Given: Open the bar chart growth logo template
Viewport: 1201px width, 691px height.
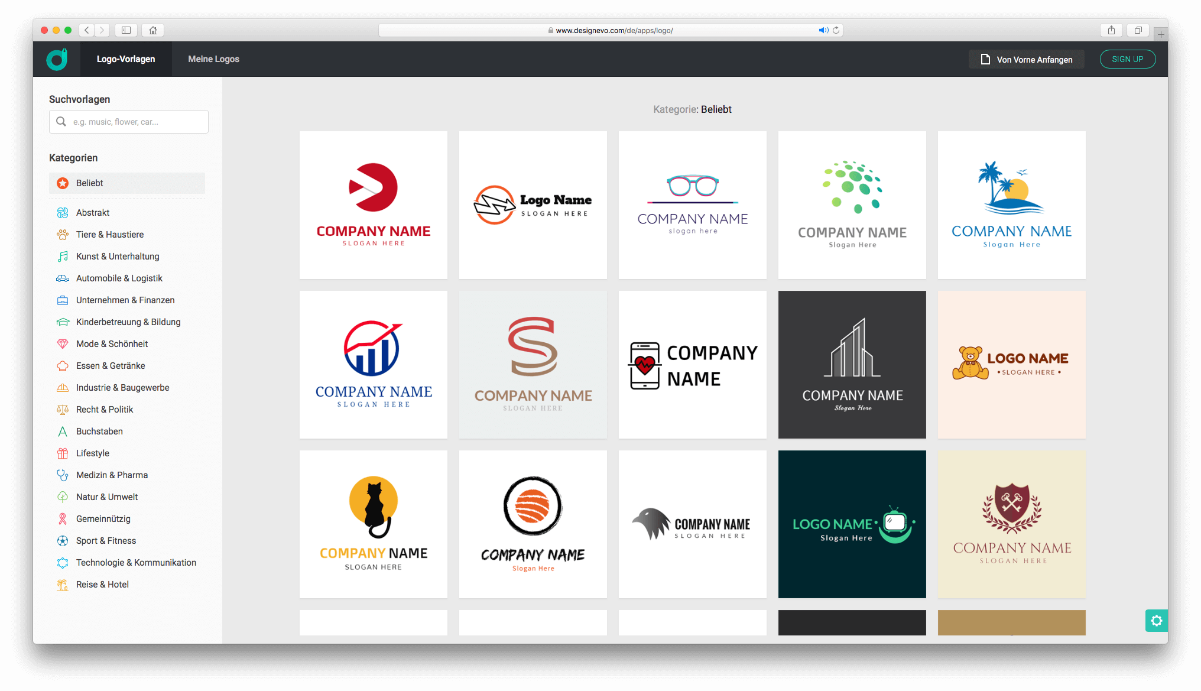Looking at the screenshot, I should (374, 365).
